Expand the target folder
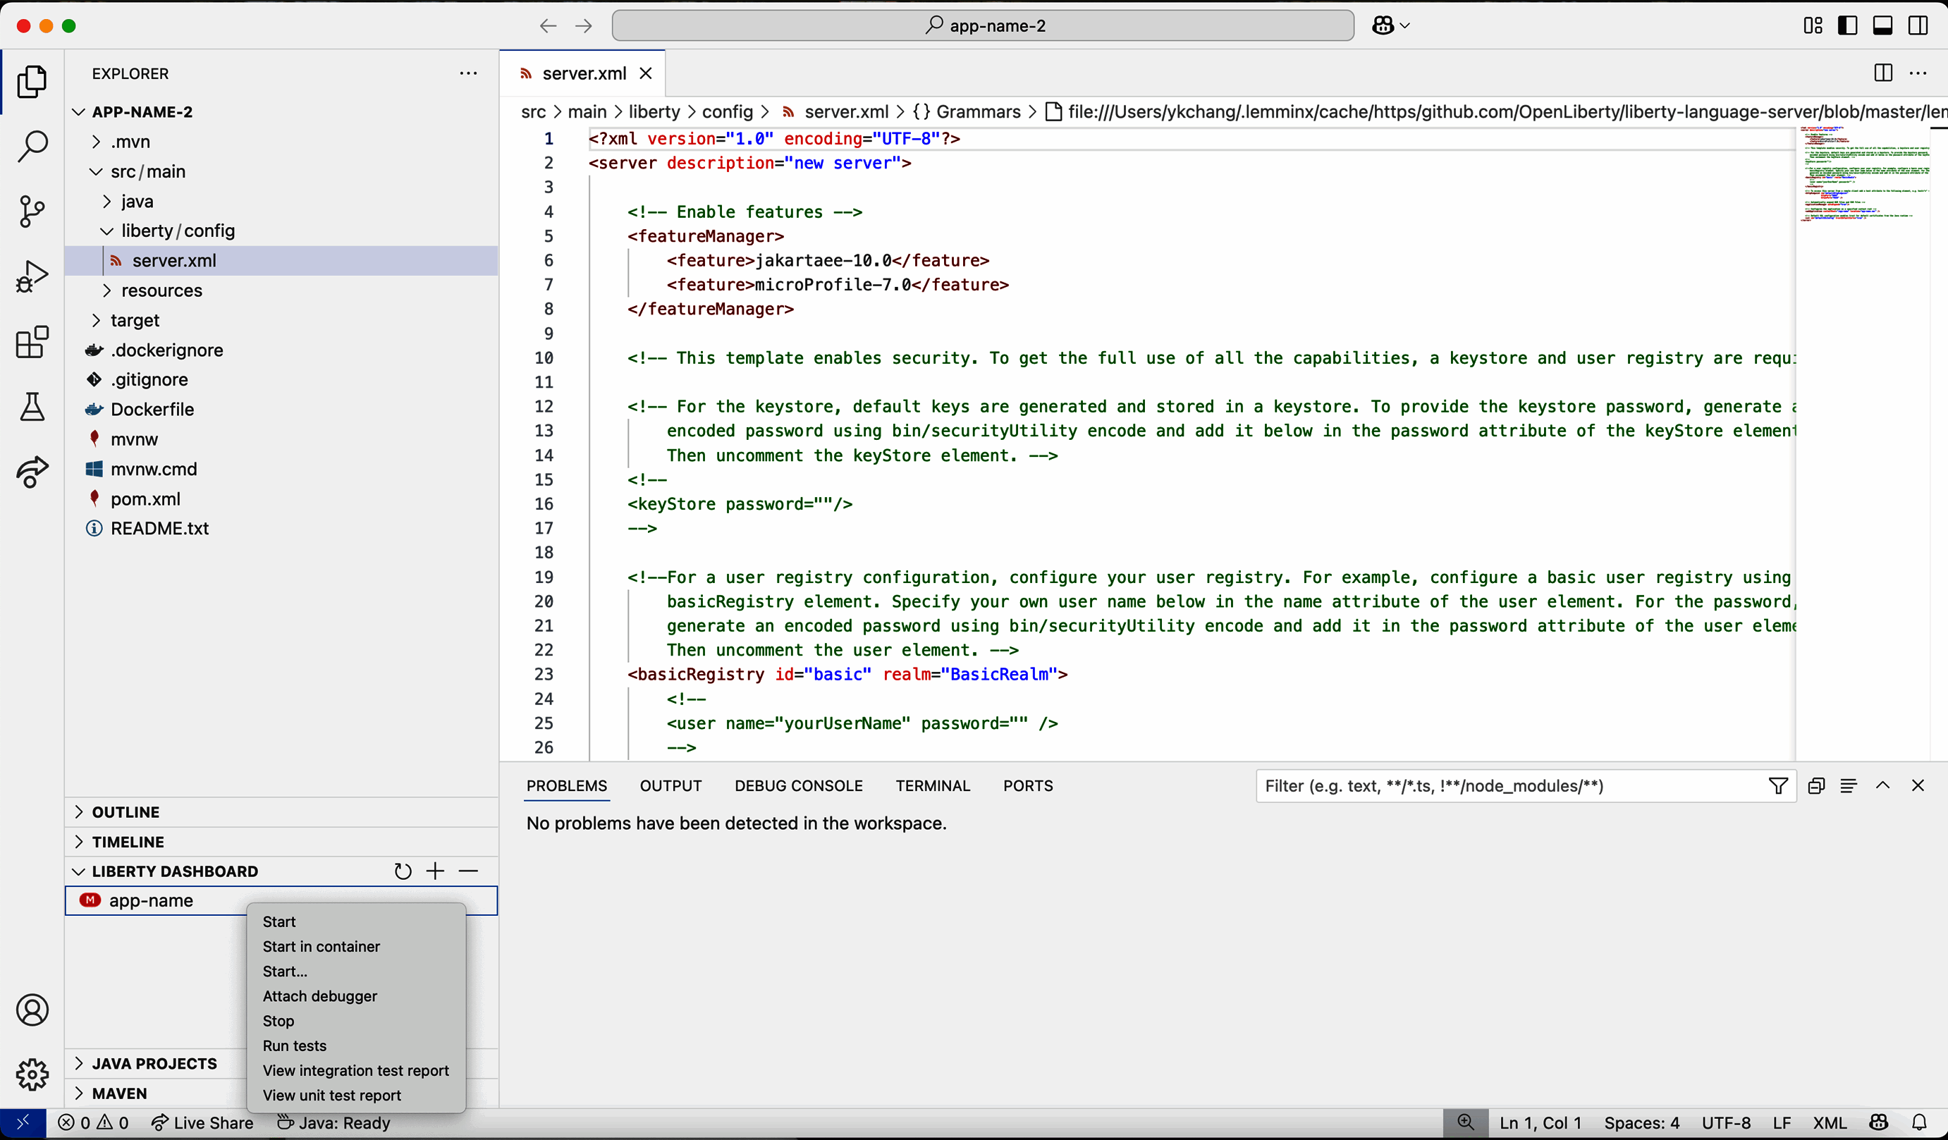The height and width of the screenshot is (1140, 1948). point(135,320)
